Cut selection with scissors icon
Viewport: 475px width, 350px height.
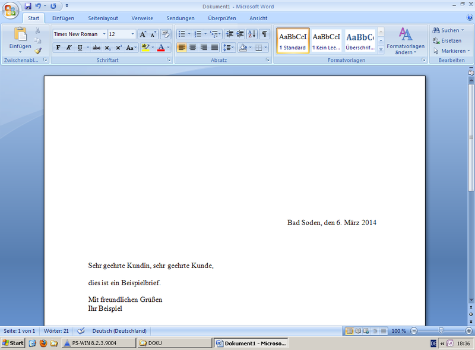37,30
